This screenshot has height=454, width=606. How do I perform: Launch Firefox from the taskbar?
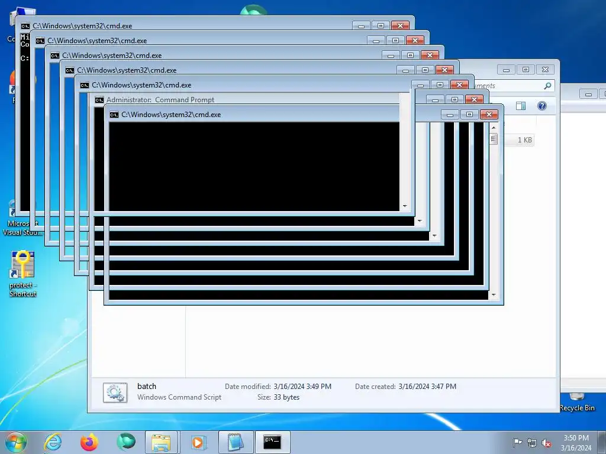[89, 442]
